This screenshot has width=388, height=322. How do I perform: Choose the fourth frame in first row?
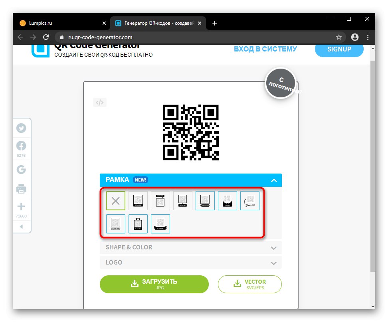(x=182, y=201)
